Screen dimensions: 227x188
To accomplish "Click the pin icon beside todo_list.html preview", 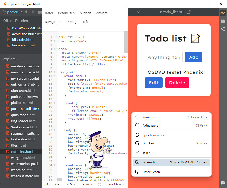I will pyautogui.click(x=160, y=12).
